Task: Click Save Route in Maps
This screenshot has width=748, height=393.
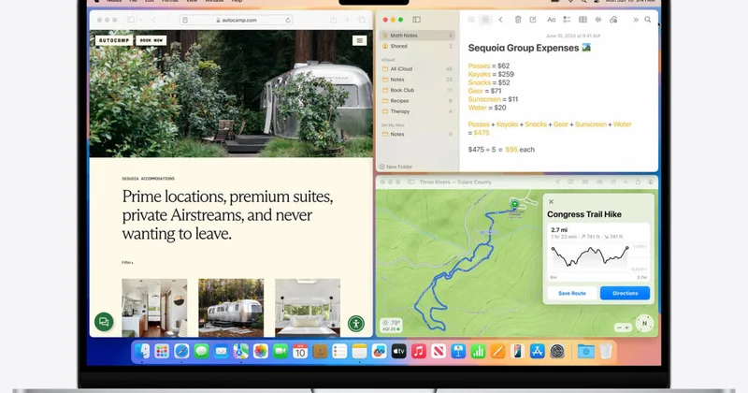Action: pyautogui.click(x=572, y=293)
